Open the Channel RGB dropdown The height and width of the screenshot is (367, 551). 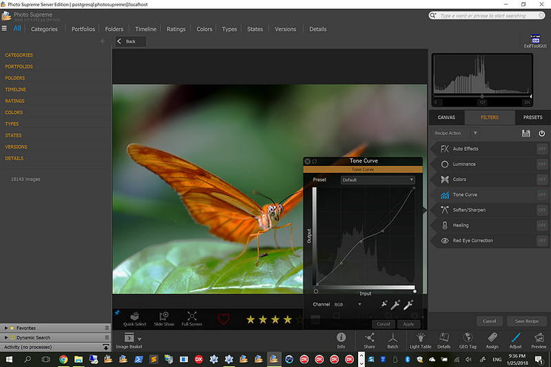[x=348, y=304]
